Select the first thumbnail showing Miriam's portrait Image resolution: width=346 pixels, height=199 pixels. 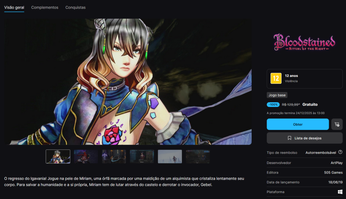pyautogui.click(x=58, y=156)
